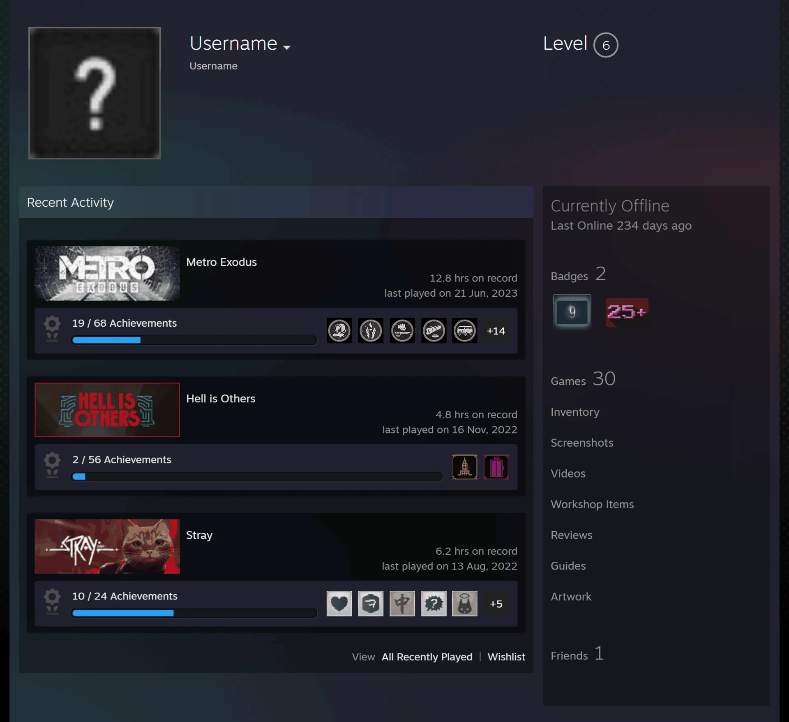789x722 pixels.
Task: Click the Hell is Others game title
Action: coord(221,399)
